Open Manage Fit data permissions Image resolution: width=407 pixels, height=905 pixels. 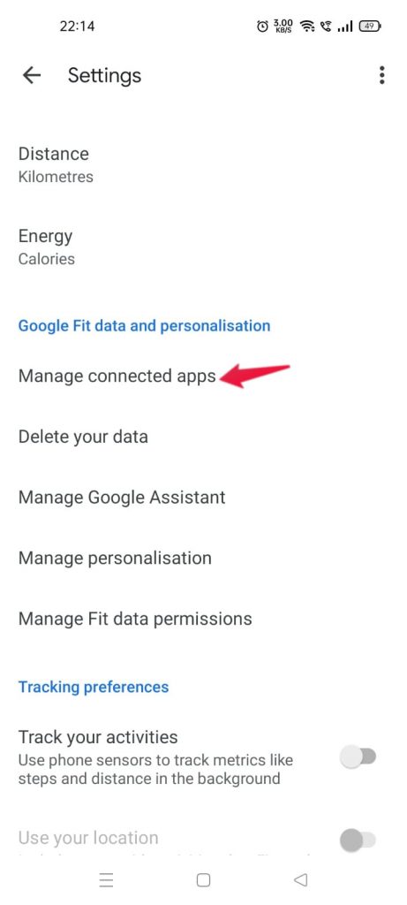click(x=203, y=619)
